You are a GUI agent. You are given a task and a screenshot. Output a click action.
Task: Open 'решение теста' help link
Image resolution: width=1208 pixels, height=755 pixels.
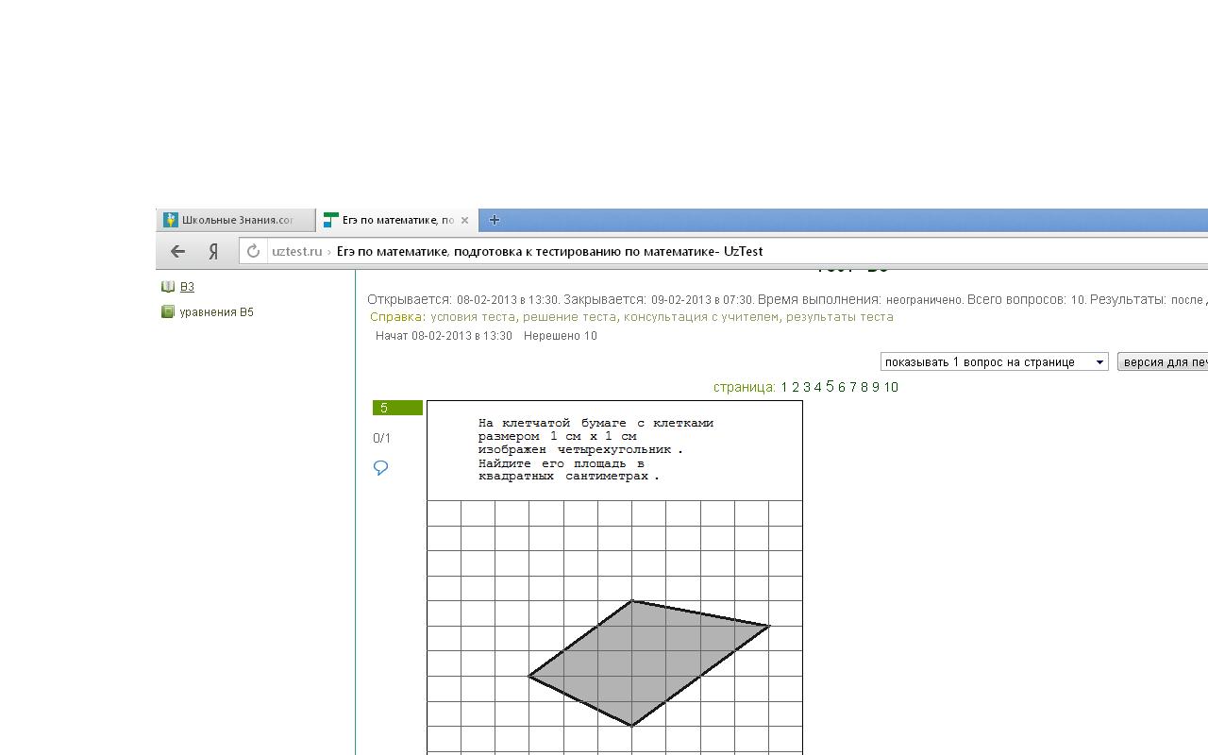pos(569,317)
